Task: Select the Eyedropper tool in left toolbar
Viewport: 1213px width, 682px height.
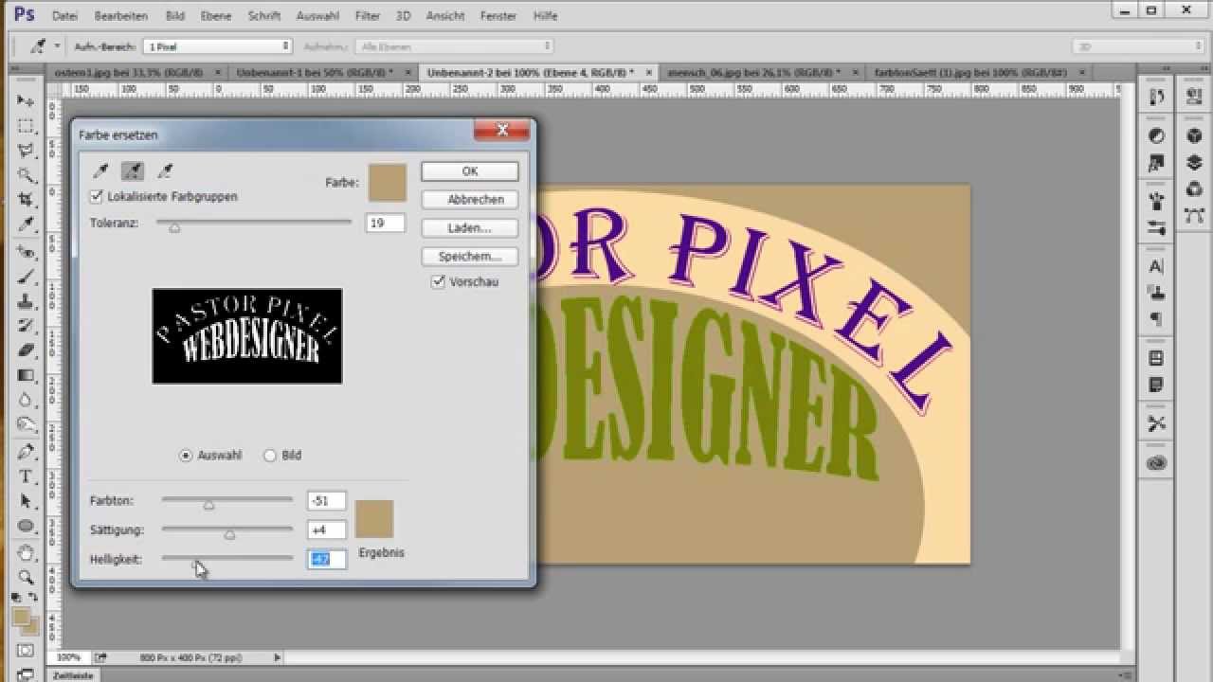Action: click(26, 224)
